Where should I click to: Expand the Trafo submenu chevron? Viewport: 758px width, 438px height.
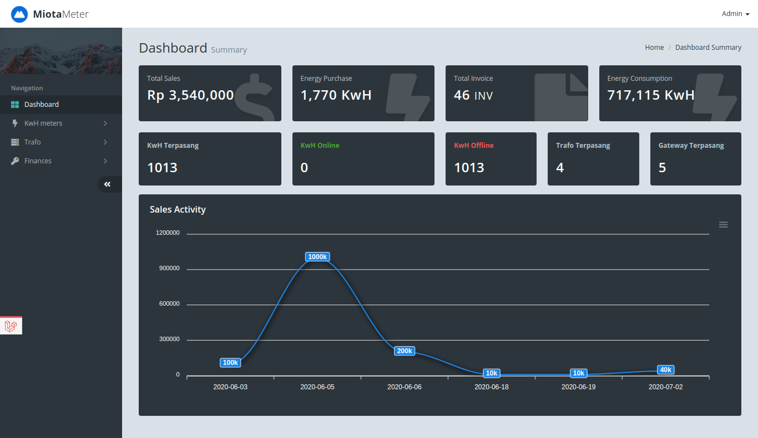(105, 142)
